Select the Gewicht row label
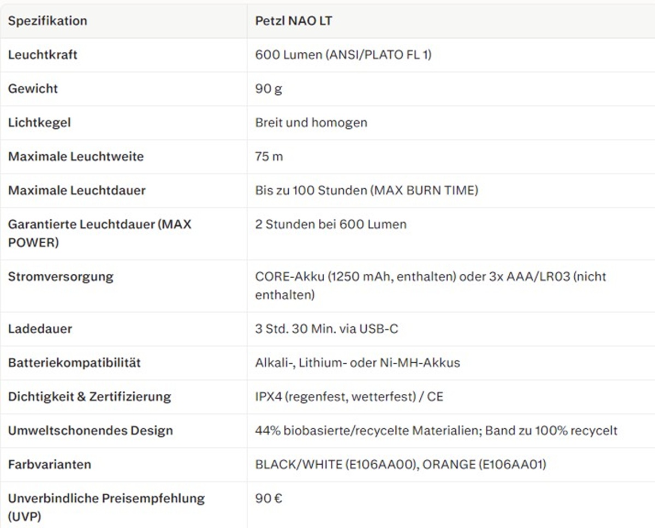The image size is (655, 528). 33,89
